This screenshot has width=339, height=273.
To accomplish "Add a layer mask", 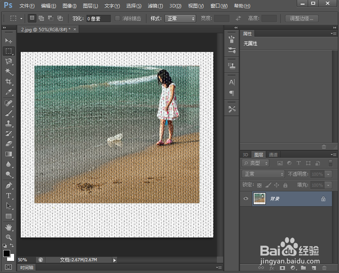I will click(282, 268).
